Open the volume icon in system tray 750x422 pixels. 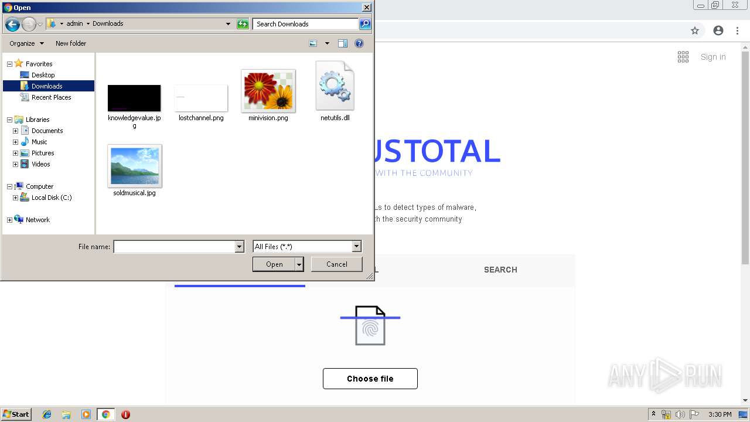point(680,414)
